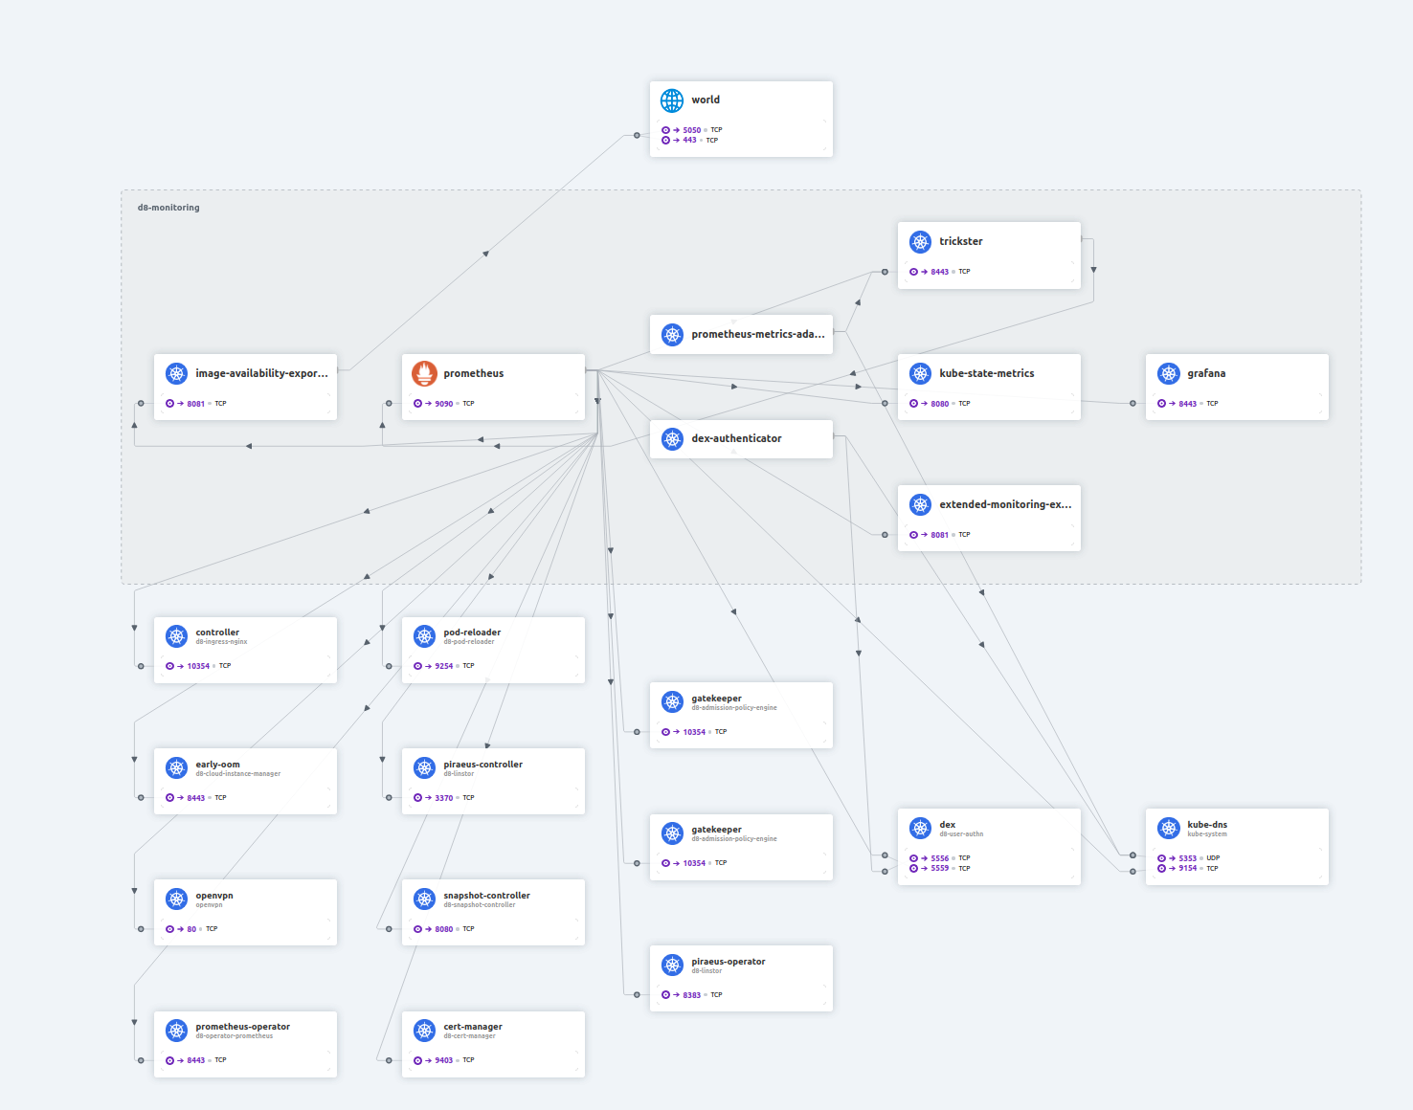Click port 9090 on prometheus card
Screen dimensions: 1413x1110
coord(443,404)
